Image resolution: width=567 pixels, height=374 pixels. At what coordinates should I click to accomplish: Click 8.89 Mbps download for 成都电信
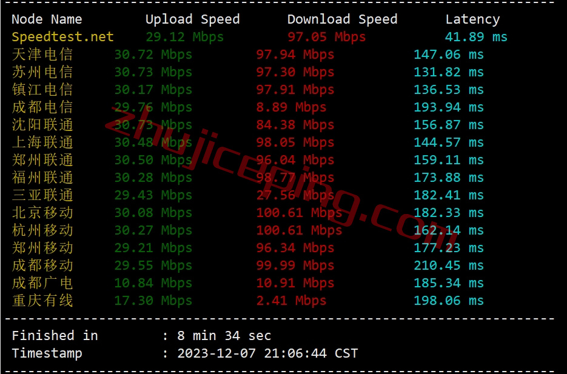[x=291, y=107]
